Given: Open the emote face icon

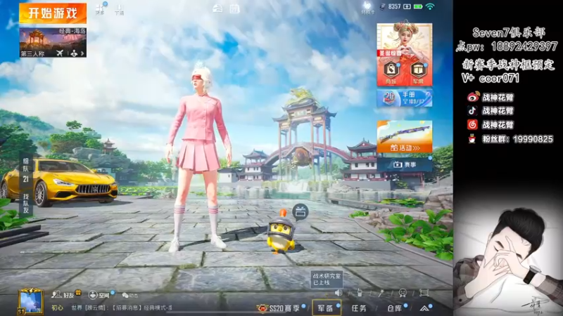Looking at the screenshot, I should [x=403, y=293].
